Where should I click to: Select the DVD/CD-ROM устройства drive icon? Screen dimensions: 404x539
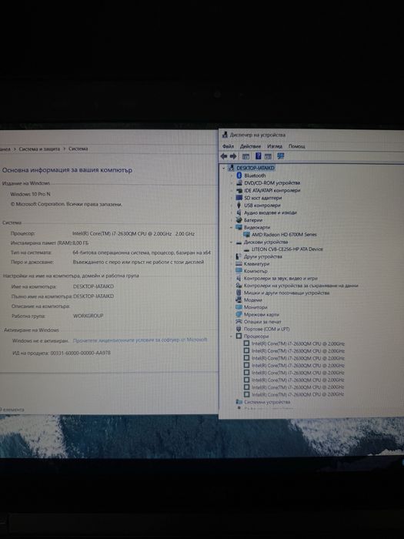[x=239, y=183]
